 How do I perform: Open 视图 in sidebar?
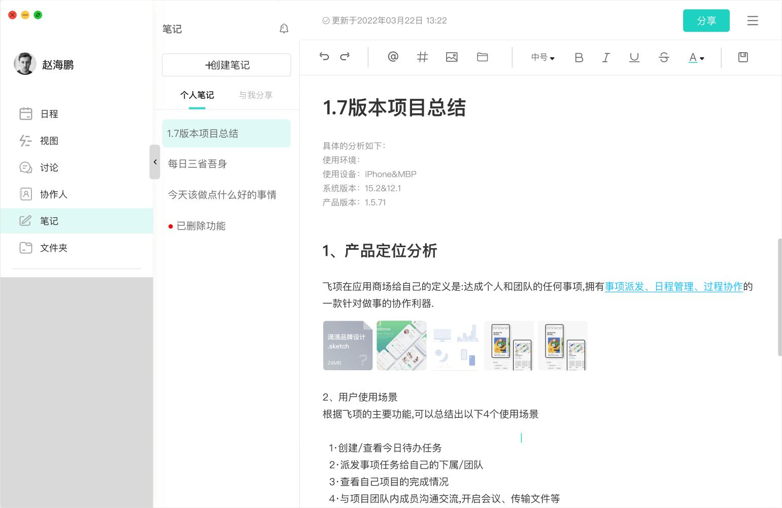click(x=77, y=141)
